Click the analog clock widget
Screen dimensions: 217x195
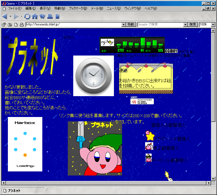click(94, 76)
